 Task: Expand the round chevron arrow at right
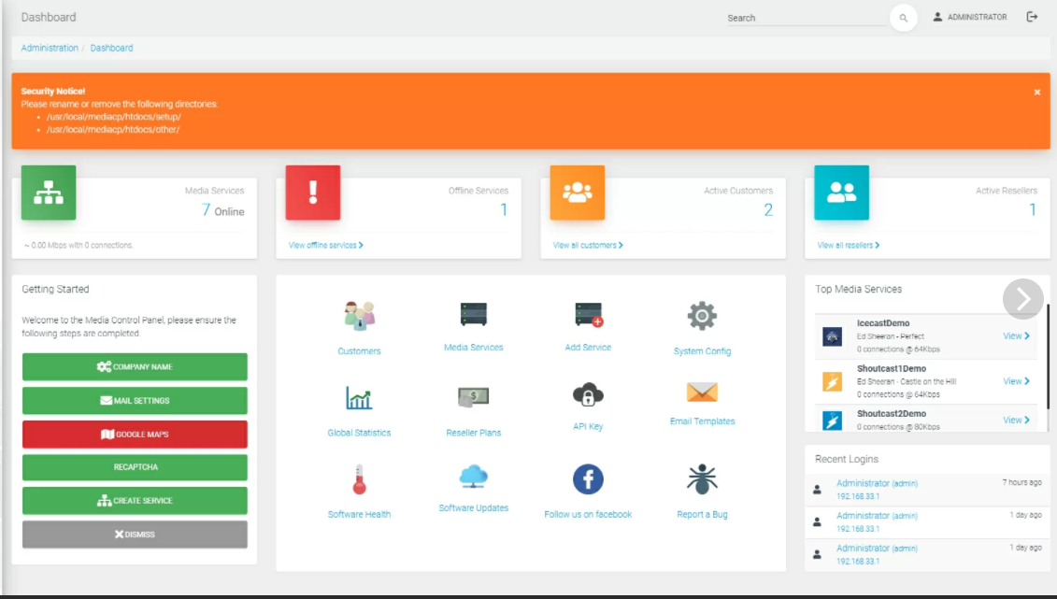tap(1022, 298)
